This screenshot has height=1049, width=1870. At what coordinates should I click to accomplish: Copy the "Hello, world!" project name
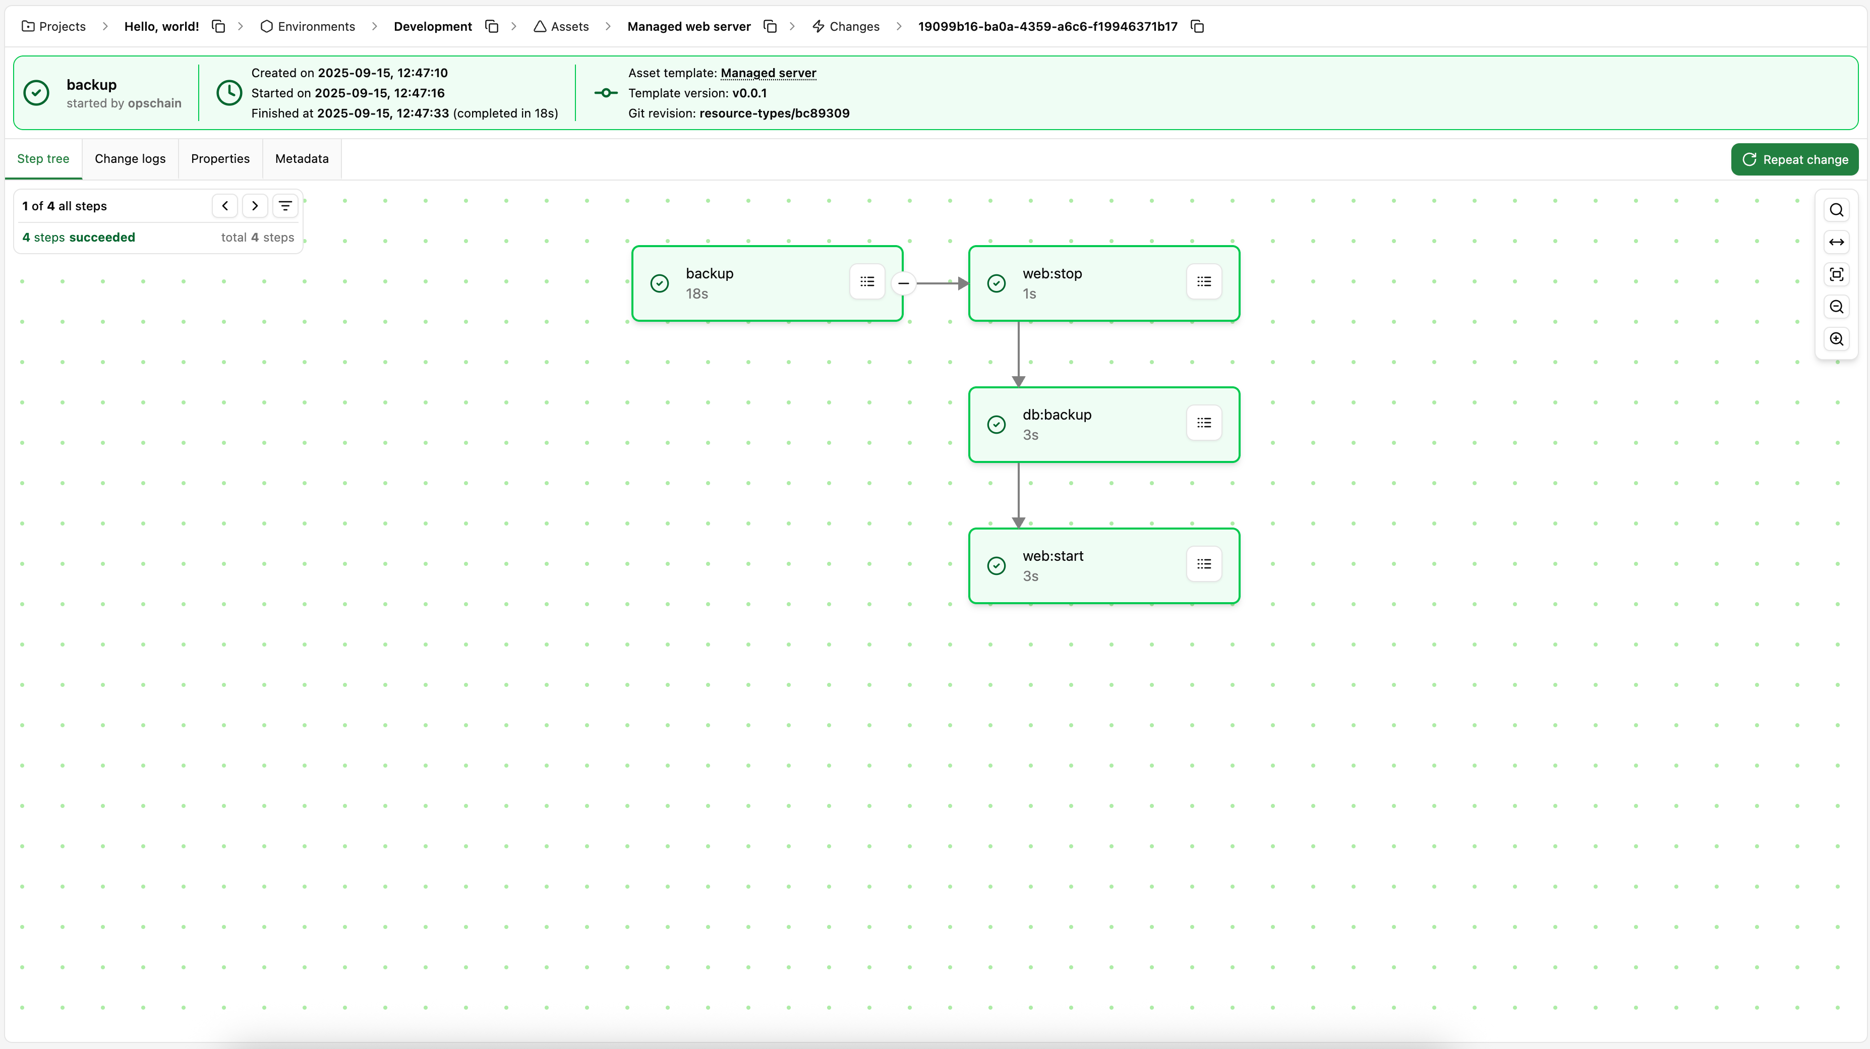[218, 26]
